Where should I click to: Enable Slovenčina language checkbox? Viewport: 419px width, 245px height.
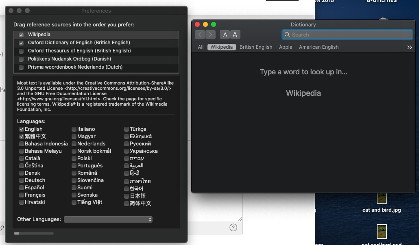(74, 180)
